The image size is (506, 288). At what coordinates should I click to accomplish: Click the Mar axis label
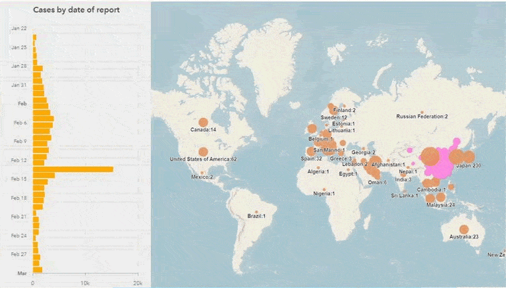22,274
